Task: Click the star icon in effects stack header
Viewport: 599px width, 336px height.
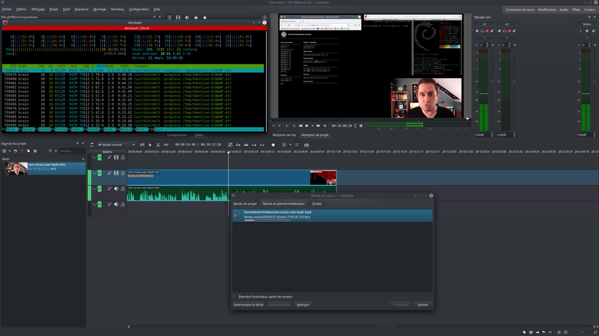Action: click(205, 17)
